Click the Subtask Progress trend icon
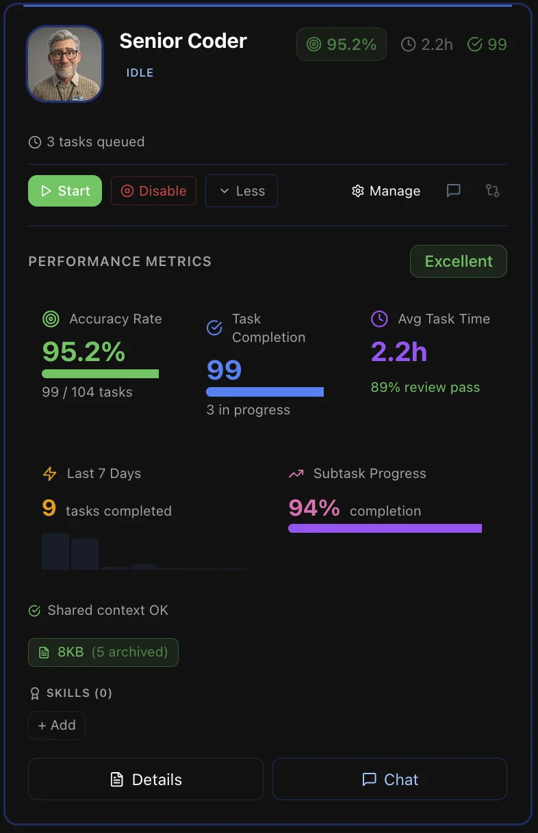 point(296,473)
